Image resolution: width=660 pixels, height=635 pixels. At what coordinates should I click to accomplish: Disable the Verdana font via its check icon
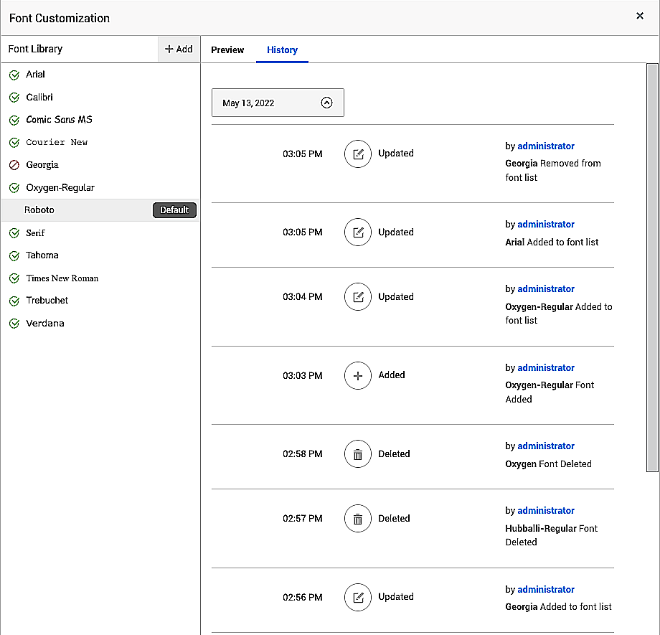[14, 324]
